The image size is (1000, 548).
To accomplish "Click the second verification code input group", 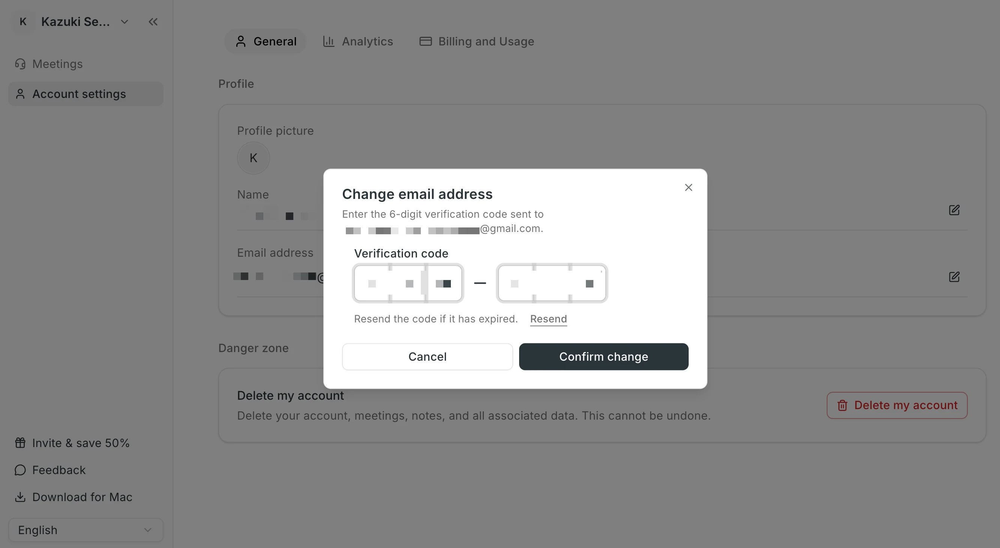I will coord(552,283).
